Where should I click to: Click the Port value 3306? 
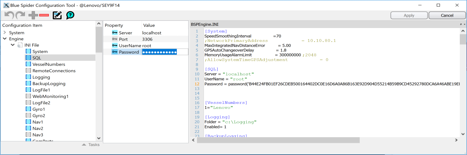(x=148, y=39)
